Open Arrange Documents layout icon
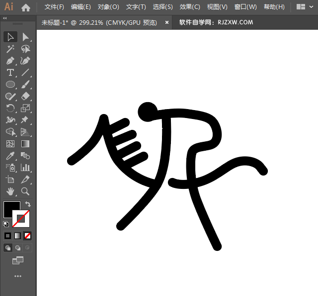 [301, 7]
